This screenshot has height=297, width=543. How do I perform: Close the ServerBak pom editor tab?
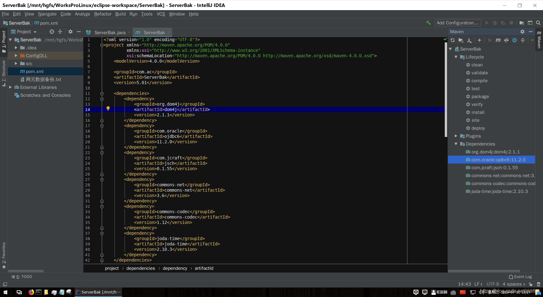pyautogui.click(x=168, y=32)
